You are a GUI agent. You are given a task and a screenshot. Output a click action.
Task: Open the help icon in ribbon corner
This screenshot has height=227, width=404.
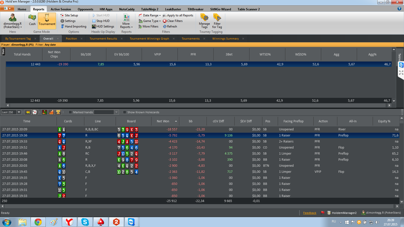pyautogui.click(x=399, y=9)
